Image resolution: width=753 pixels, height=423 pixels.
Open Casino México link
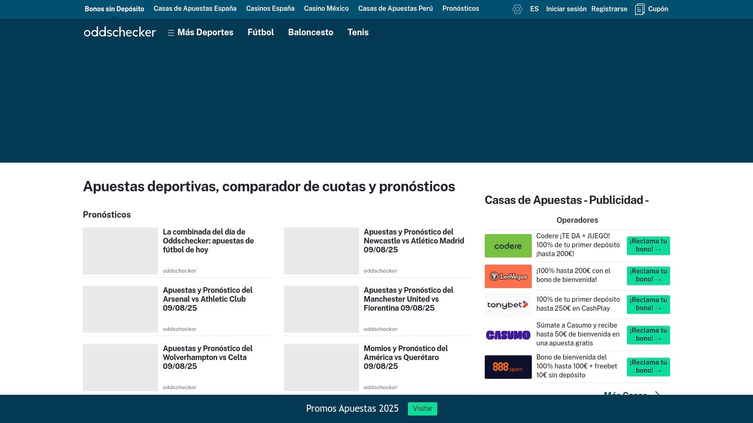pos(326,8)
